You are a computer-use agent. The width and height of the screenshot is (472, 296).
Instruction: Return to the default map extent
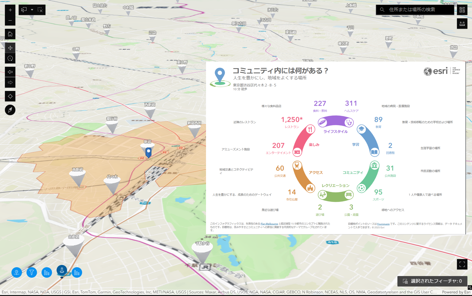pyautogui.click(x=10, y=34)
